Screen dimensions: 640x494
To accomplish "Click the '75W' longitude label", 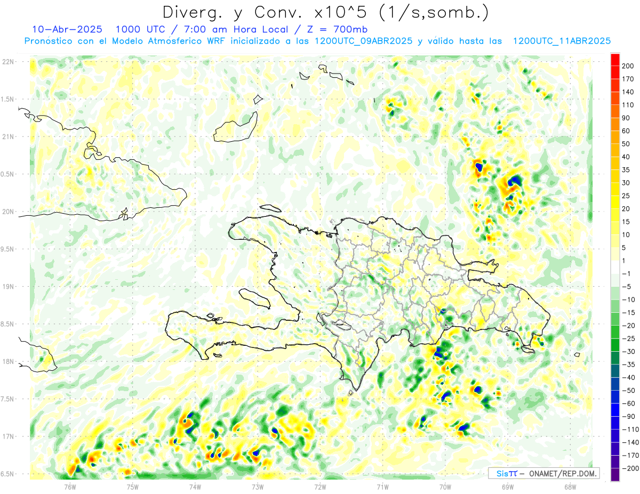I will [x=133, y=487].
